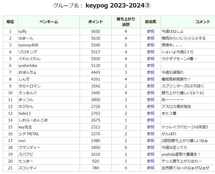Open the 参照 link for しおらーめんうま
Screen dimensions: 215x174
click(x=150, y=120)
